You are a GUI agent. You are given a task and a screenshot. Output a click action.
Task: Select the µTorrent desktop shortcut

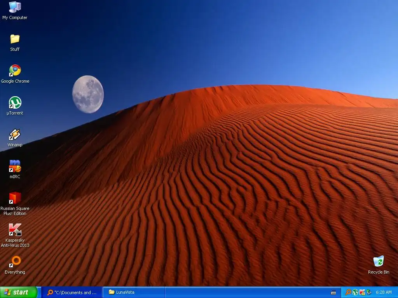click(x=15, y=106)
